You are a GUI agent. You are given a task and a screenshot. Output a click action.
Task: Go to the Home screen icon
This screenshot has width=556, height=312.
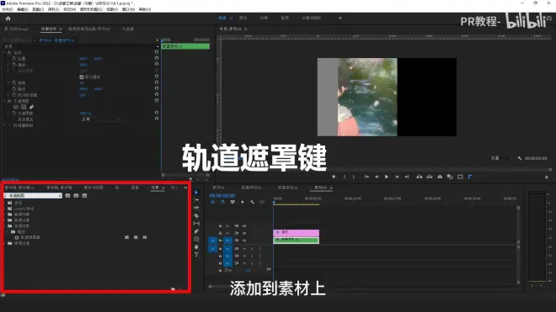(x=8, y=19)
